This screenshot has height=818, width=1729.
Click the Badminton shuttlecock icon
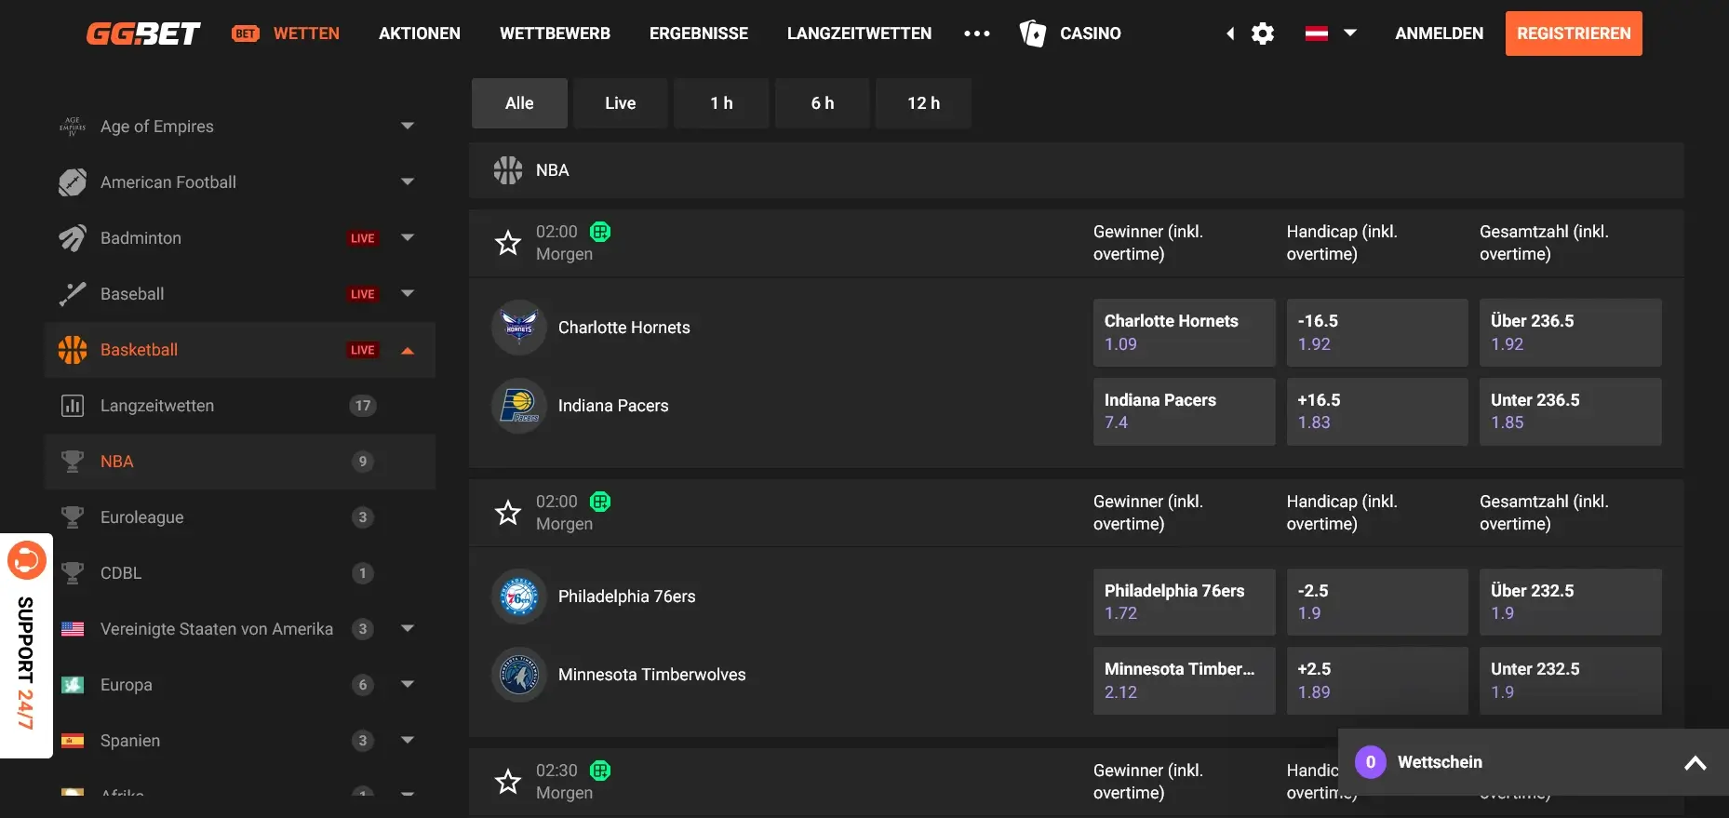[73, 238]
